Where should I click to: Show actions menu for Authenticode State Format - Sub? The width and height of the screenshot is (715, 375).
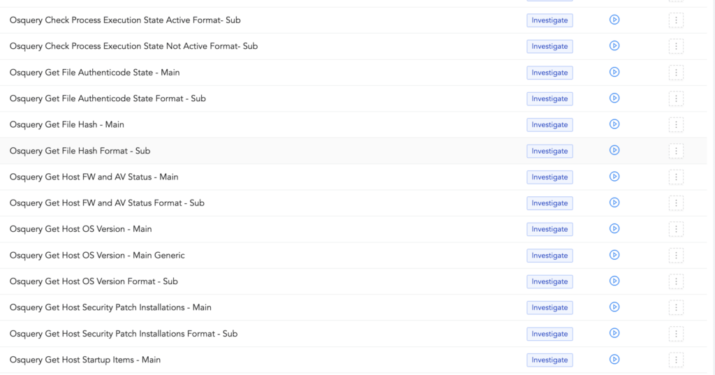click(x=675, y=98)
